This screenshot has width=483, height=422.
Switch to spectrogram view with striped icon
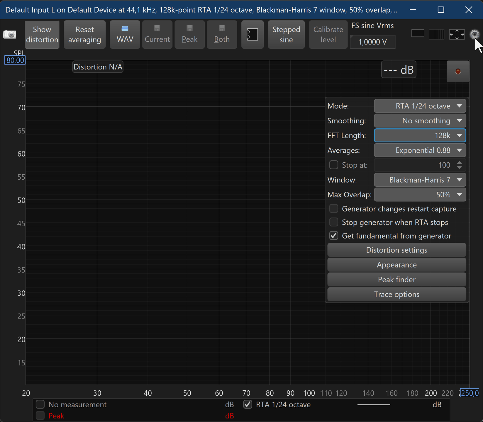[436, 34]
